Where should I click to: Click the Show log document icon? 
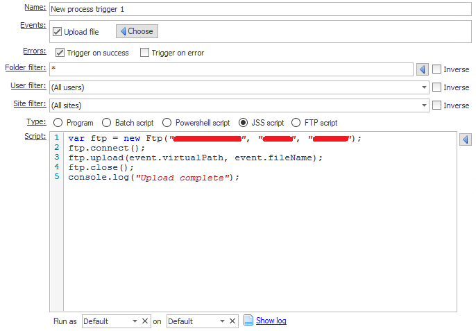(248, 321)
